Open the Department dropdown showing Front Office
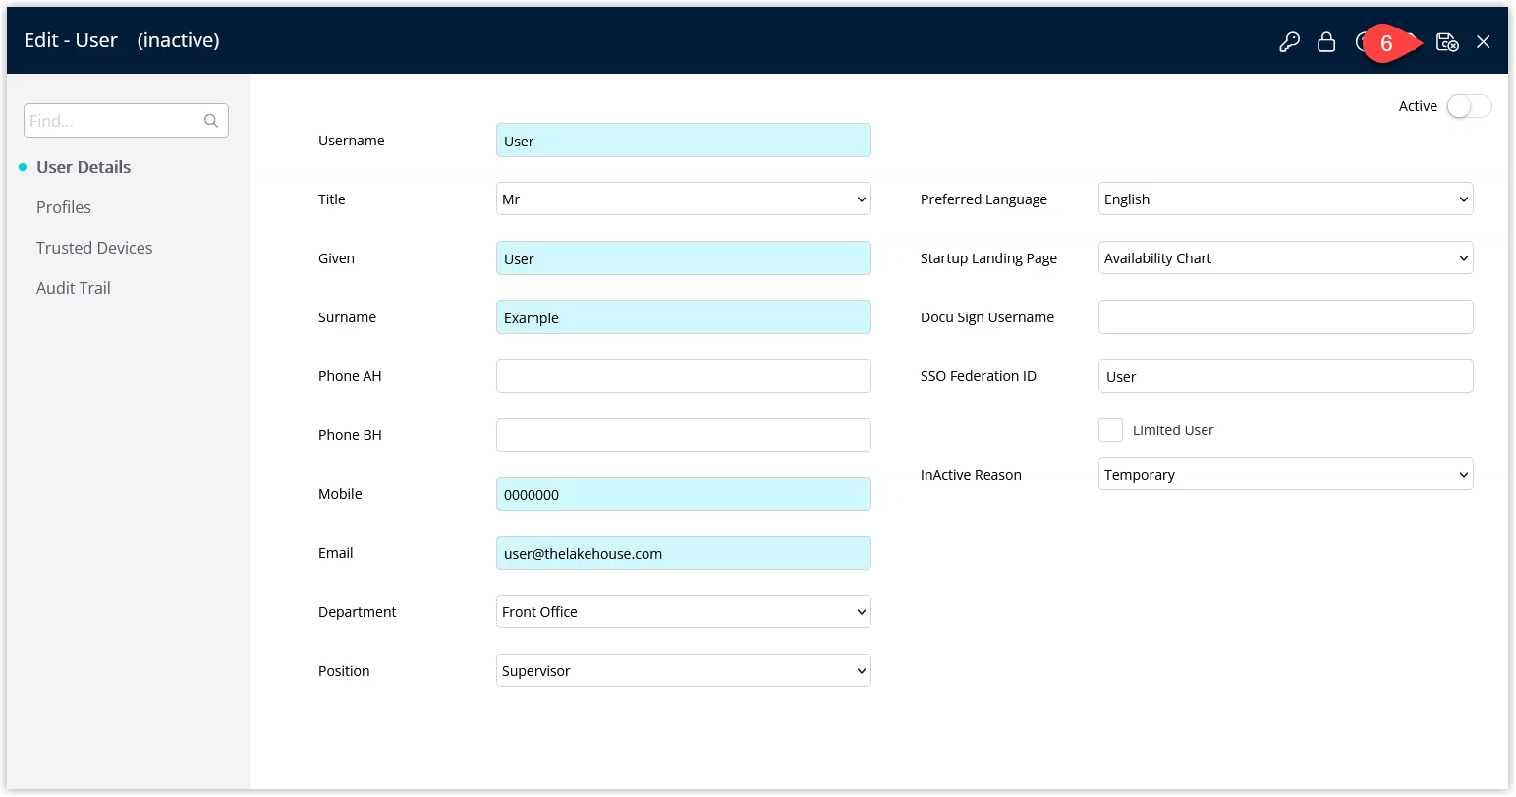The width and height of the screenshot is (1516, 797). click(684, 611)
